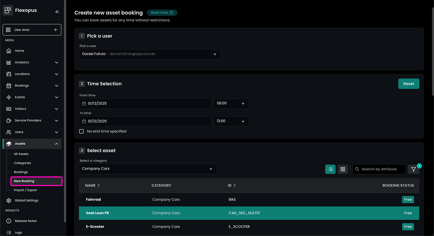The width and height of the screenshot is (434, 236).
Task: Click the list view icon
Action: [x=330, y=169]
